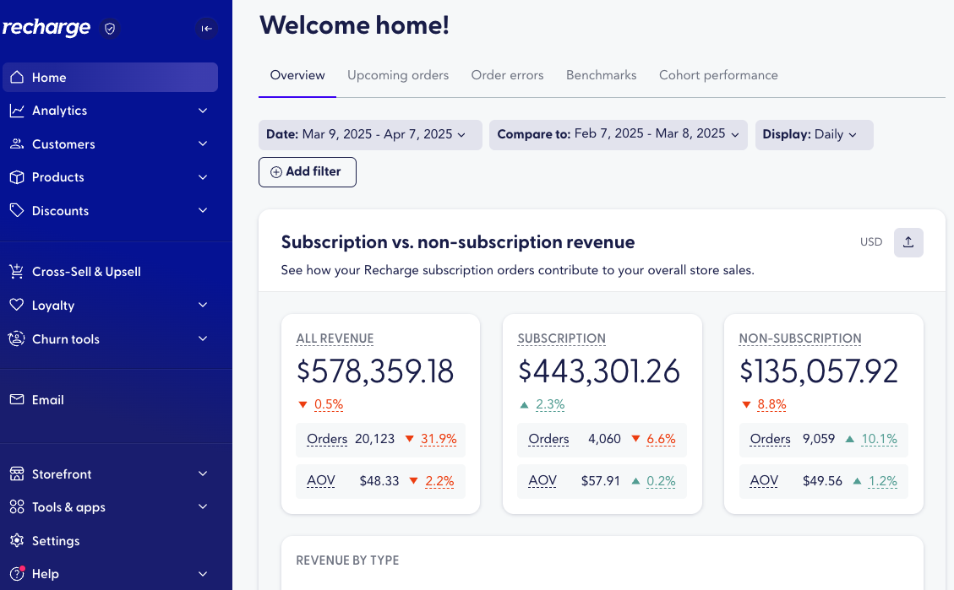Image resolution: width=954 pixels, height=590 pixels.
Task: Click the $443,301.26 subscription total
Action: (599, 371)
